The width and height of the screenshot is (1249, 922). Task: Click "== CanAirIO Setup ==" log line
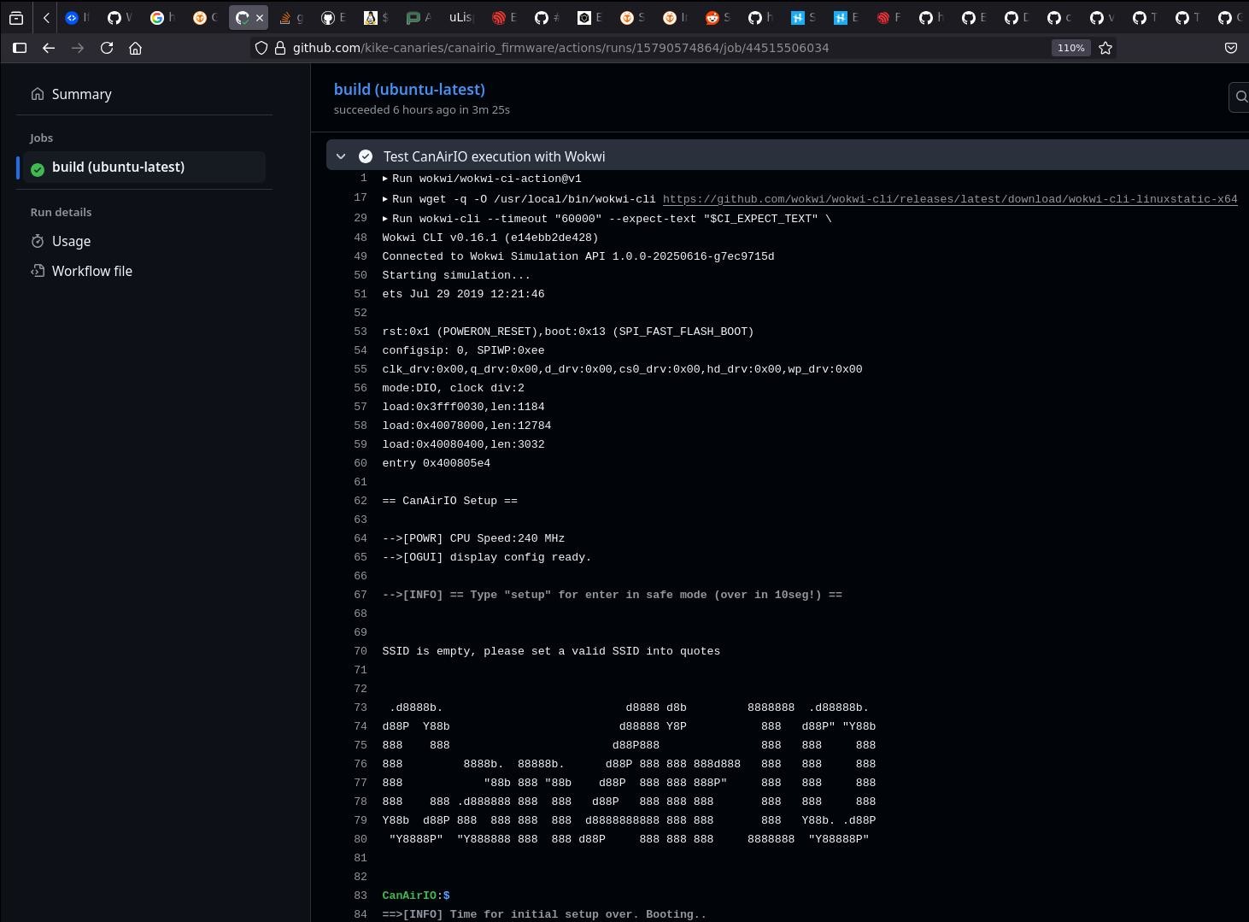pyautogui.click(x=449, y=501)
